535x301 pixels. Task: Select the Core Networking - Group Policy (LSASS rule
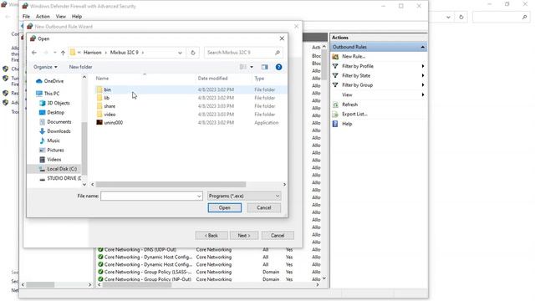click(148, 272)
